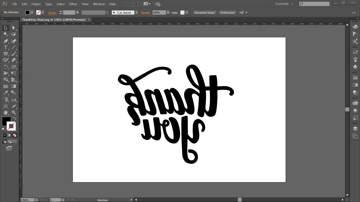Set the None color mode button
360x202 pixels.
coord(15,135)
